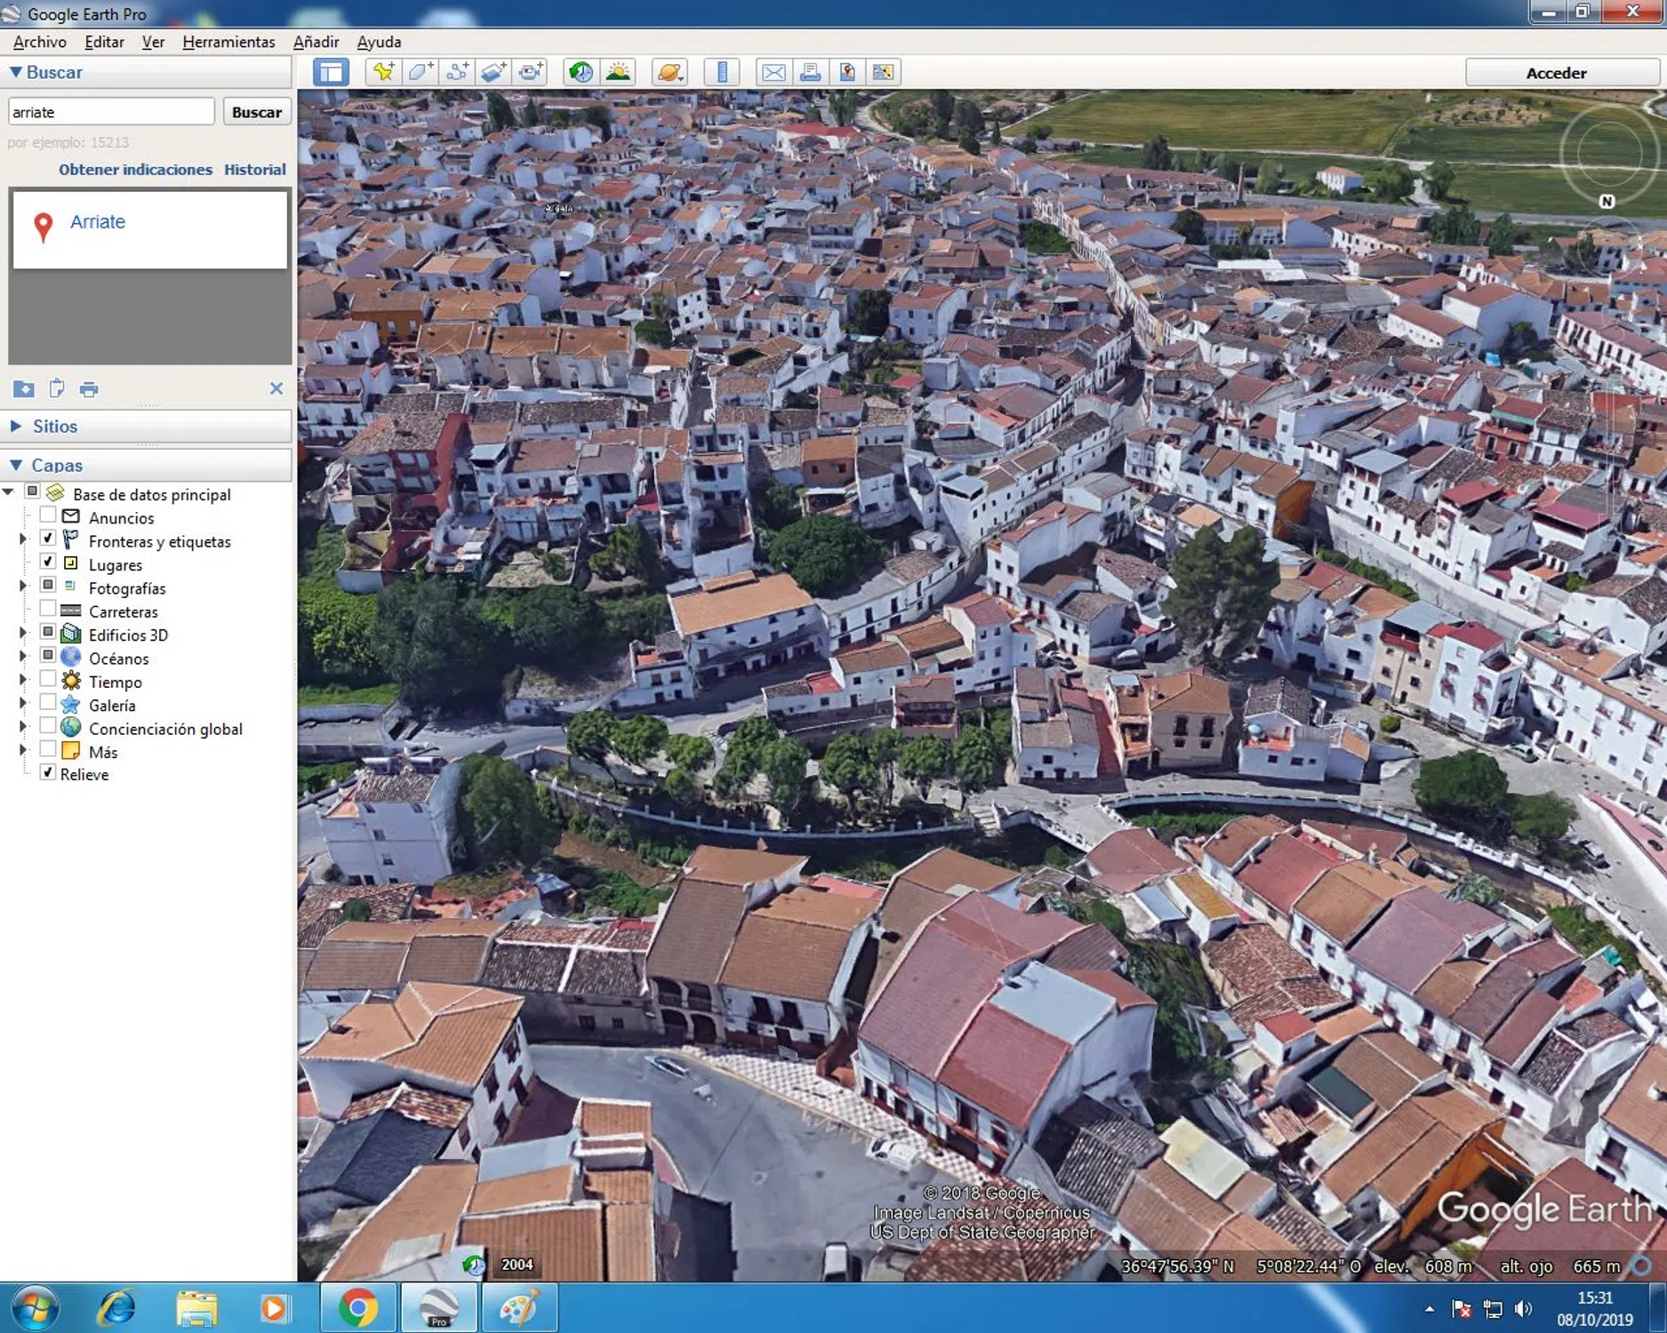
Task: Enable the Carreteras layer checkbox
Action: 48,610
